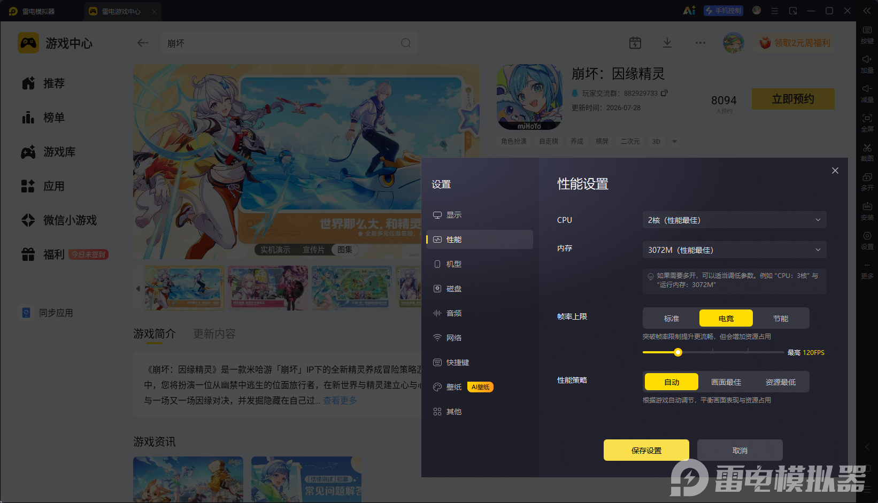Close the settings dialog
Viewport: 878px width, 503px height.
point(835,171)
